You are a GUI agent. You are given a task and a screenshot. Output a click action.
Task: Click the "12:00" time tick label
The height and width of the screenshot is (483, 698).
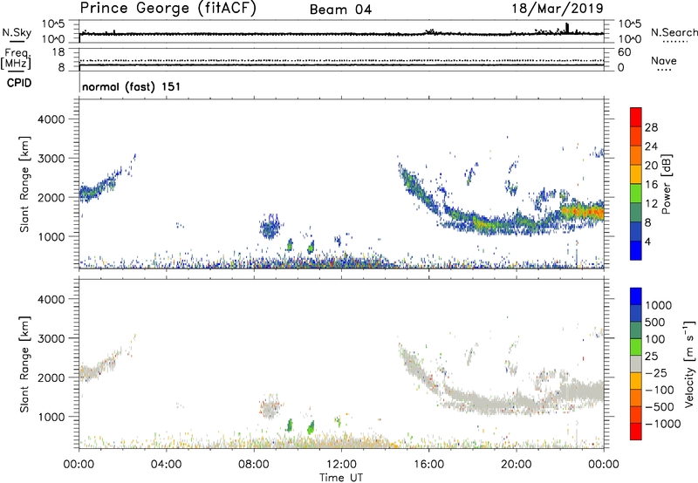341,465
